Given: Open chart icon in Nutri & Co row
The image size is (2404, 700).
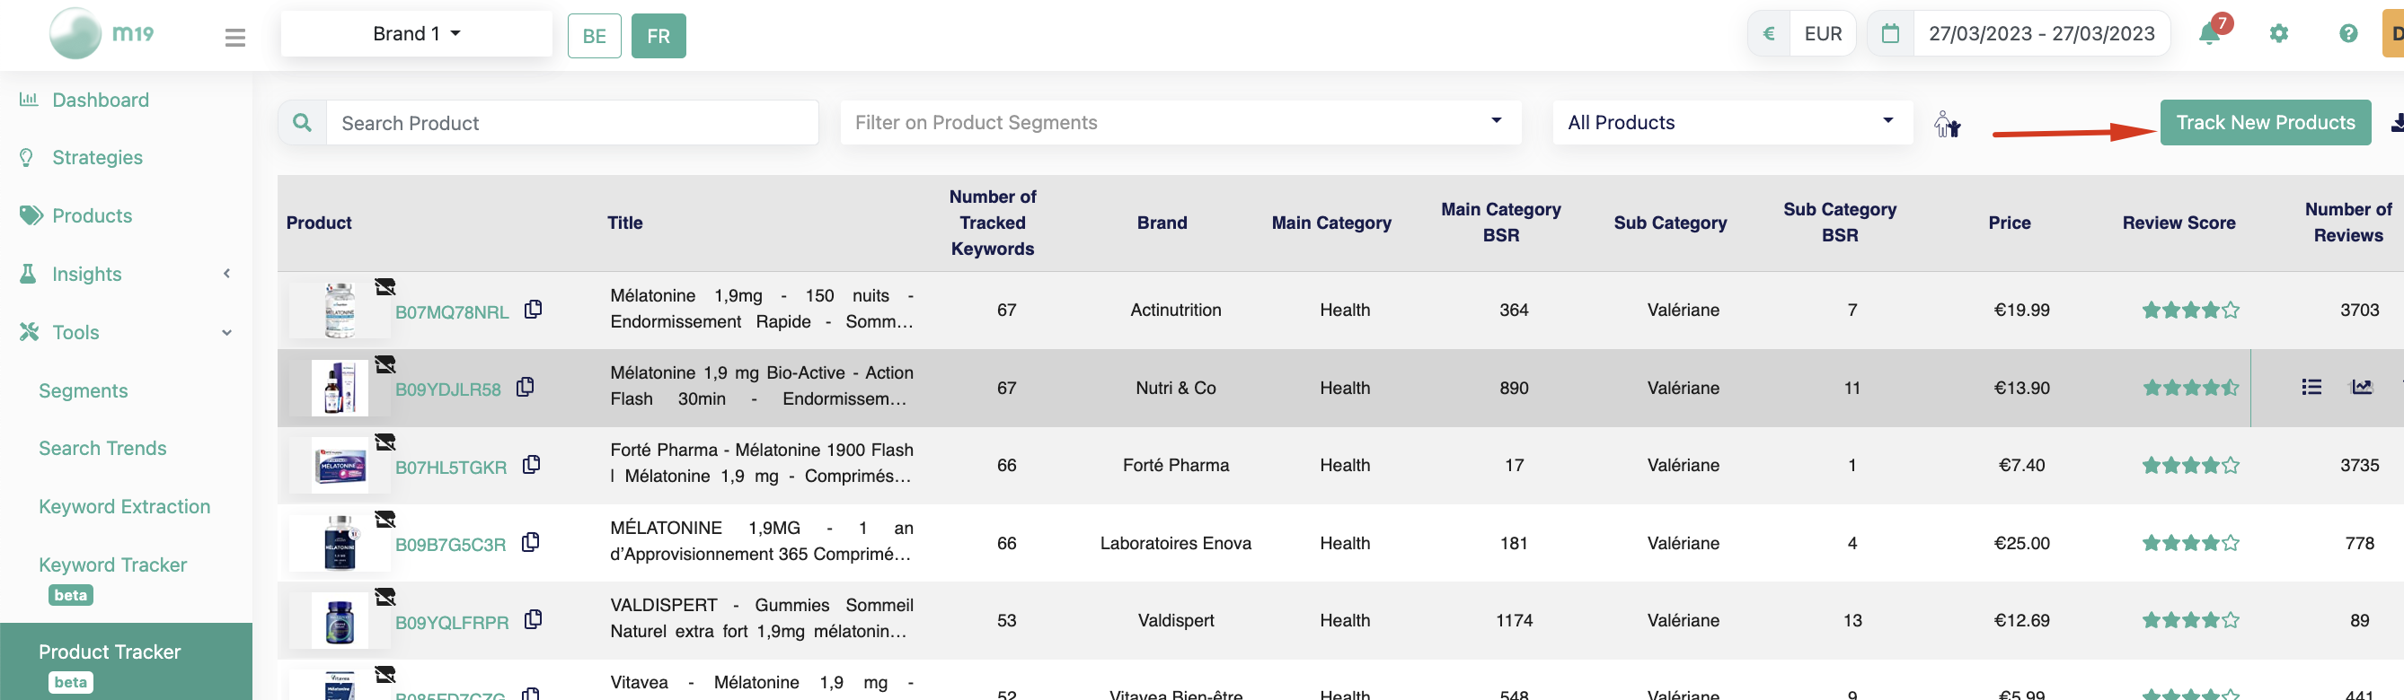Looking at the screenshot, I should tap(2361, 387).
